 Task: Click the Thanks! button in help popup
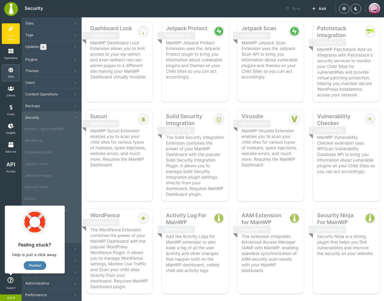[x=35, y=265]
